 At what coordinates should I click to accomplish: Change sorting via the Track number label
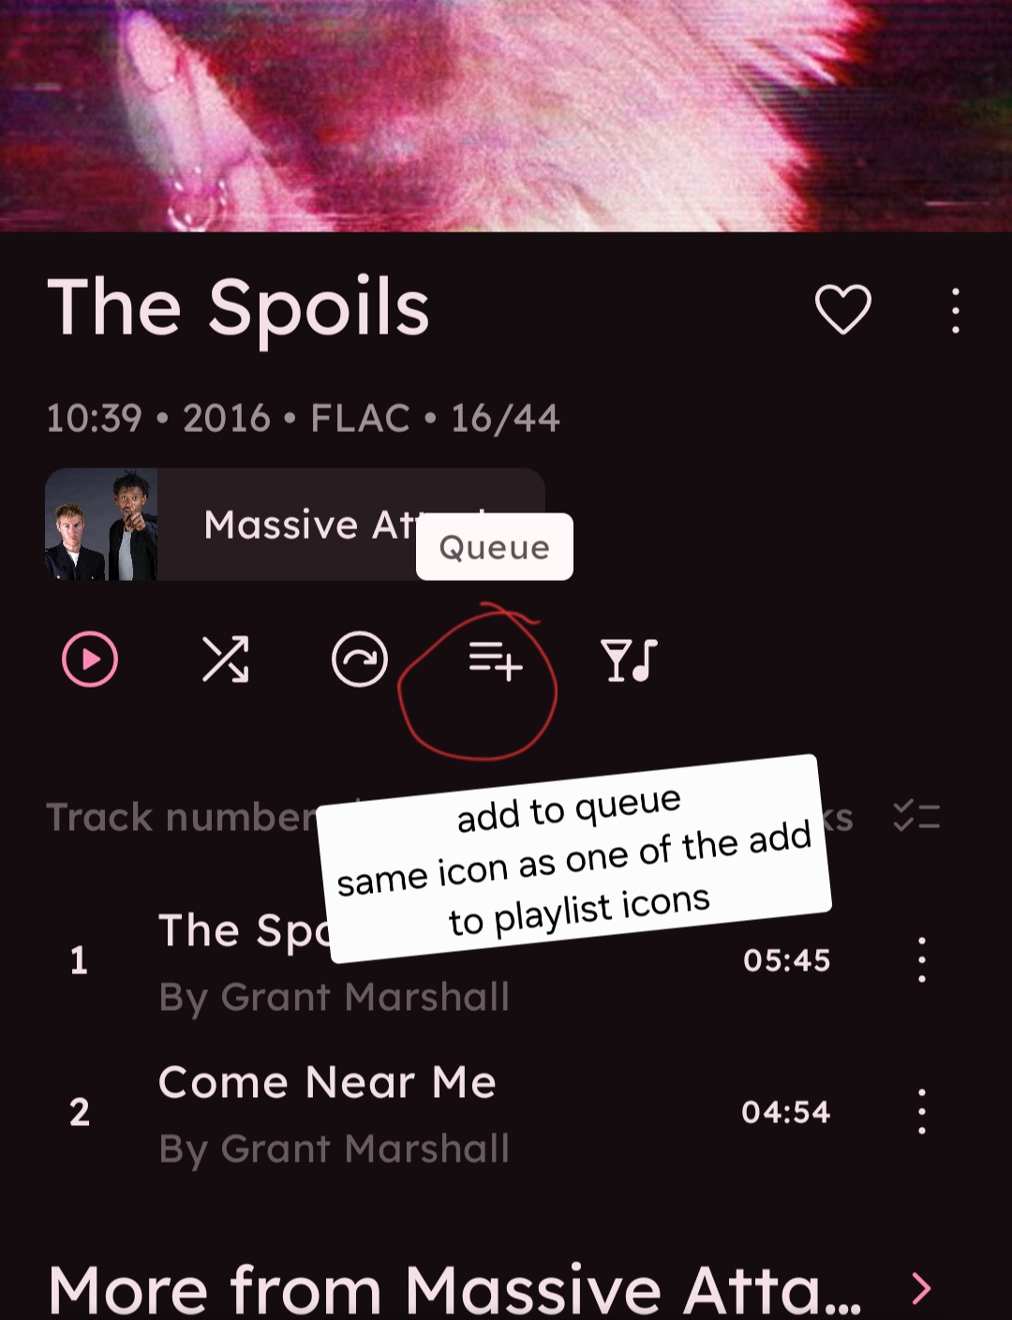183,817
